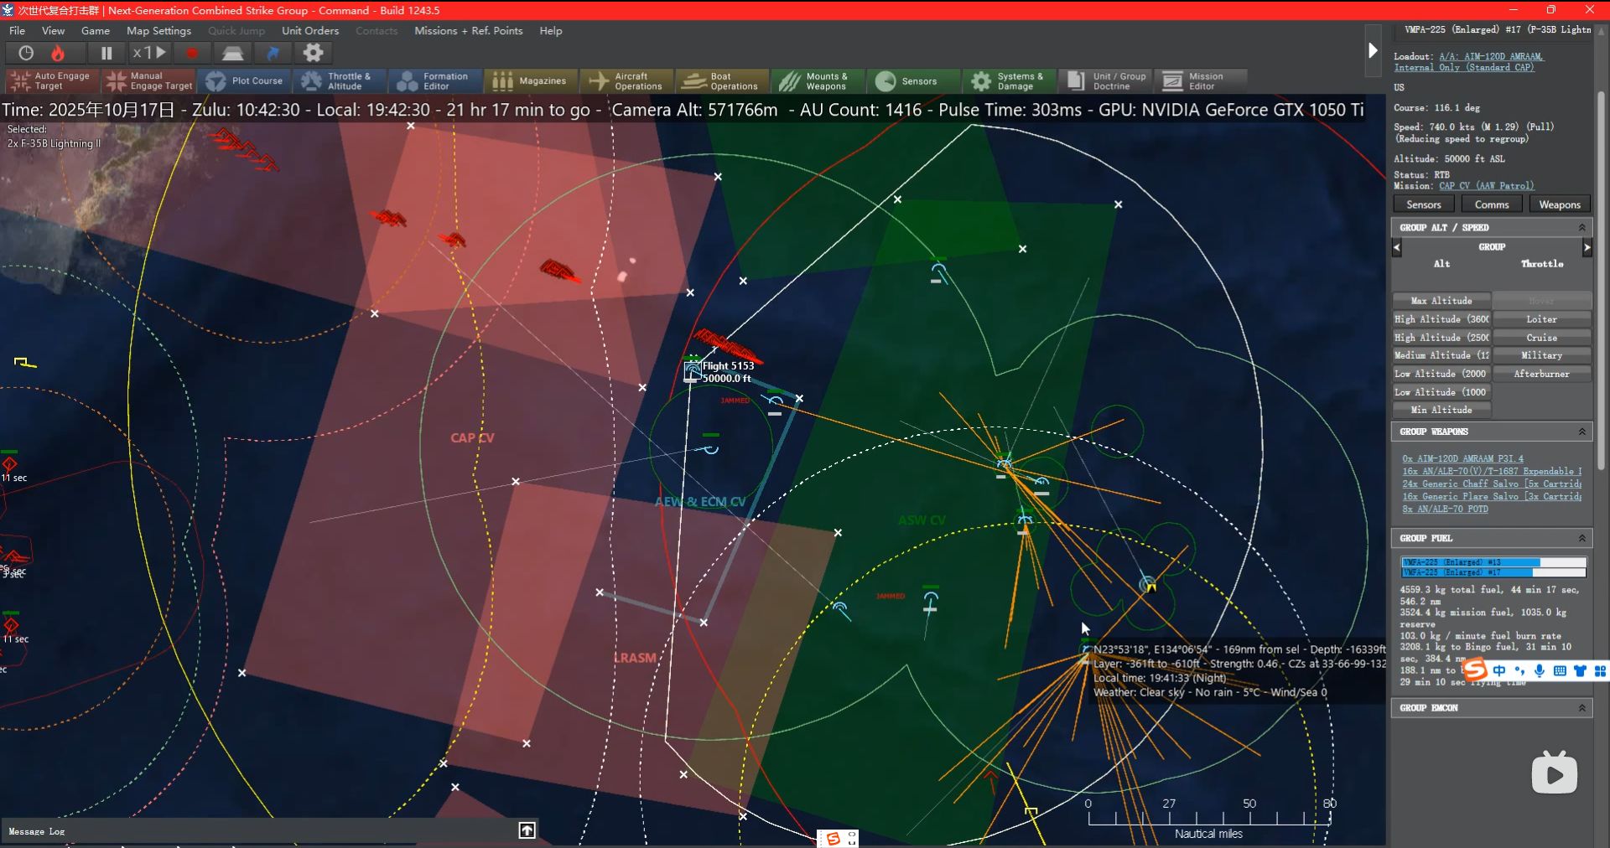Viewport: 1610px width, 848px height.
Task: Collapse the right side panel arrow
Action: 1373,50
